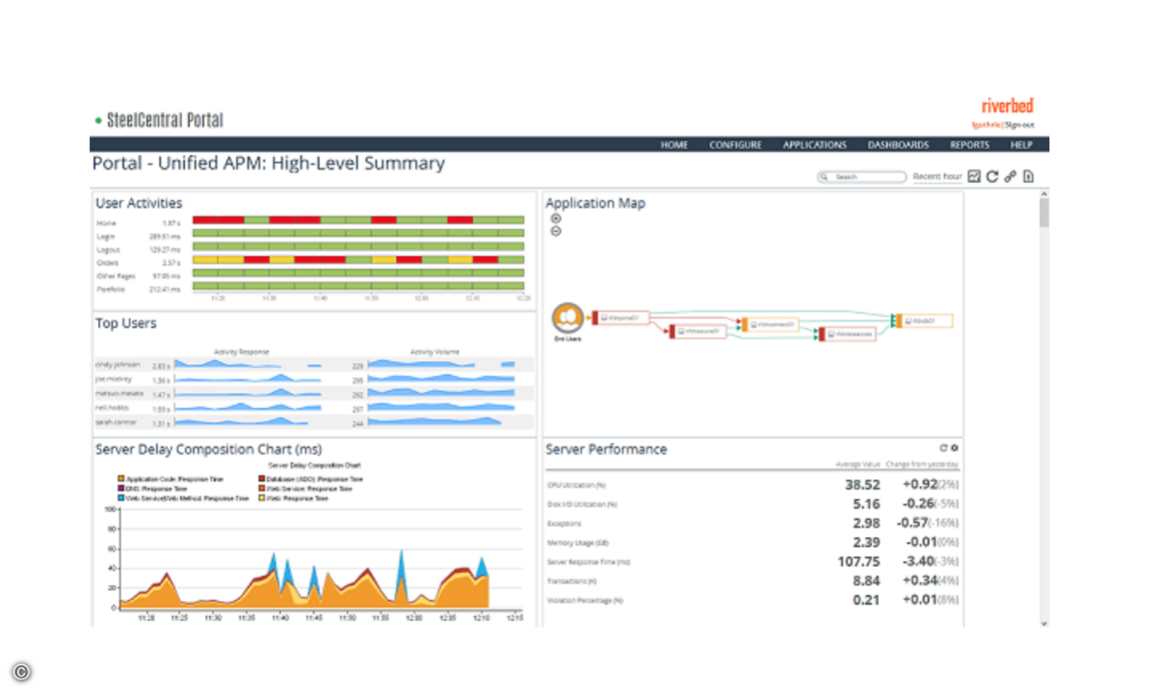Open the REPORTS menu
Viewport: 1156px width, 693px height.
969,145
